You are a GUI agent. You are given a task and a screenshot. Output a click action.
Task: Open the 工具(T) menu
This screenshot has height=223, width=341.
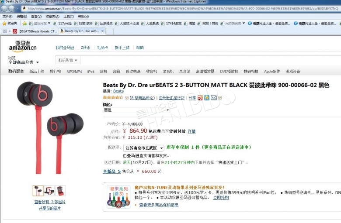click(x=69, y=17)
